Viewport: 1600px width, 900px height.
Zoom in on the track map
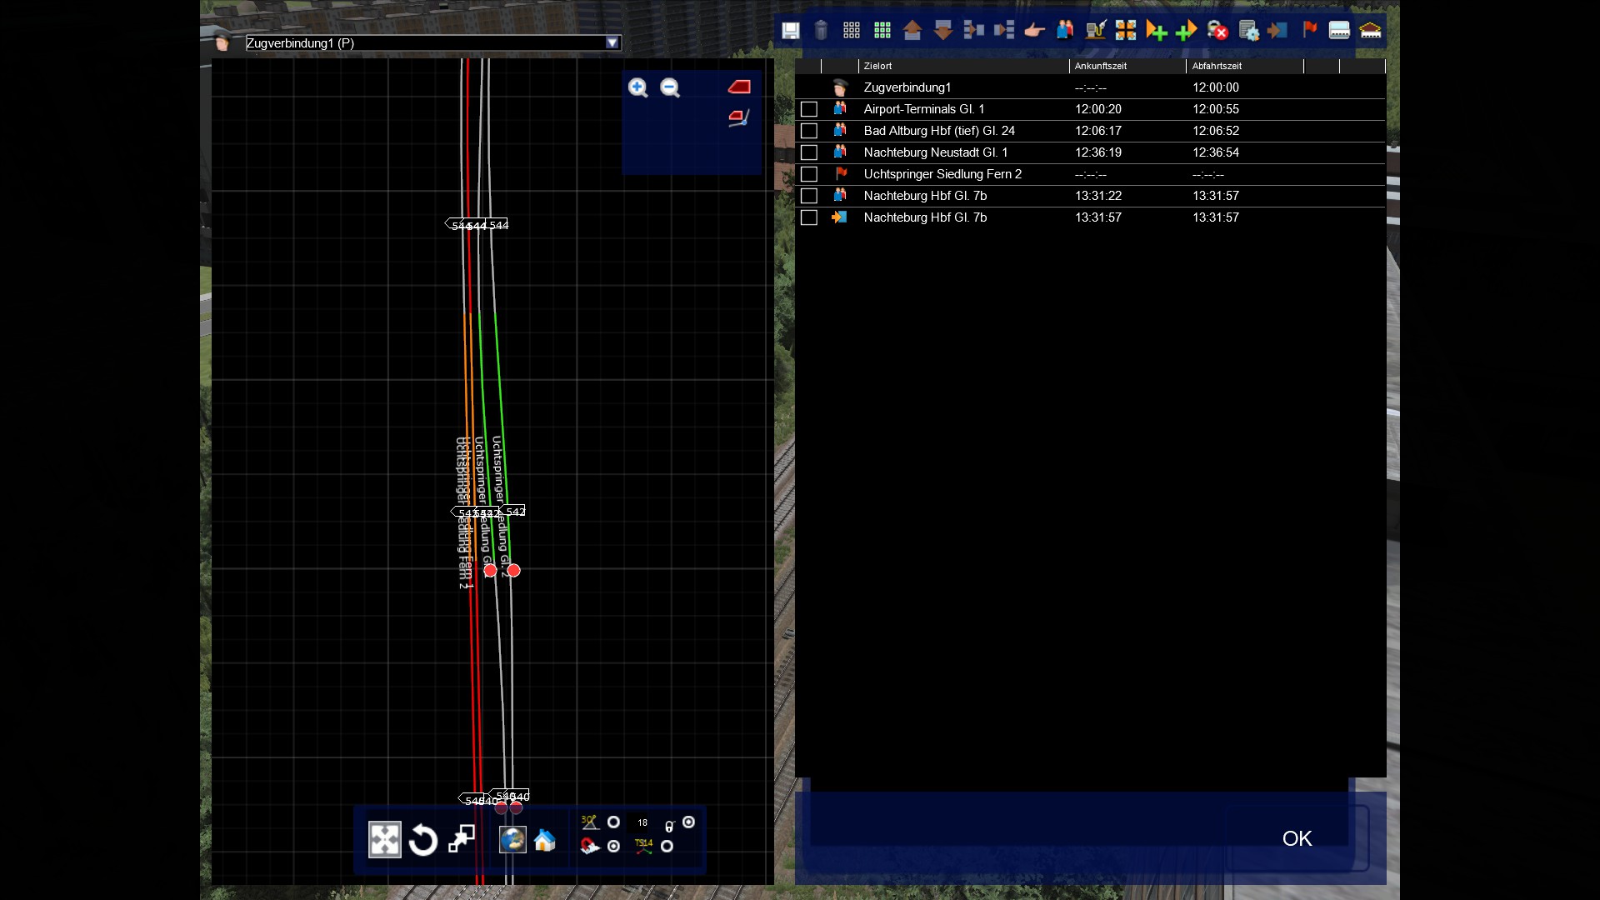pyautogui.click(x=638, y=88)
